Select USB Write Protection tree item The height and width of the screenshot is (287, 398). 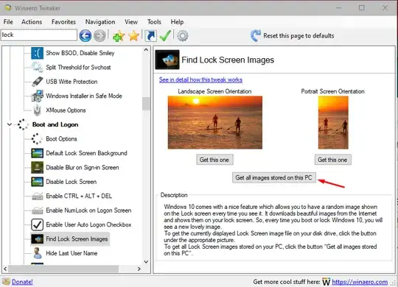coord(71,82)
